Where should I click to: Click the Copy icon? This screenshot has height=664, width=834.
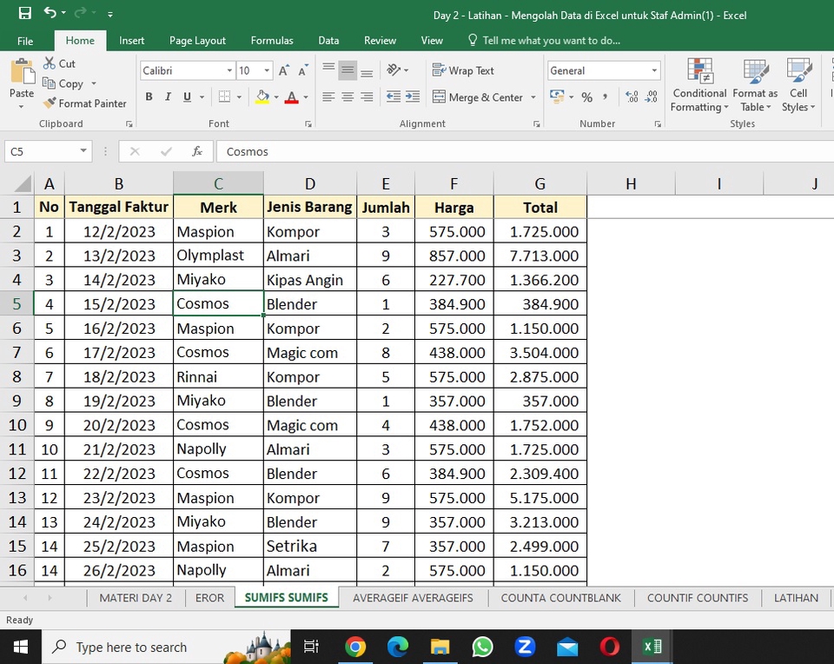[x=49, y=83]
